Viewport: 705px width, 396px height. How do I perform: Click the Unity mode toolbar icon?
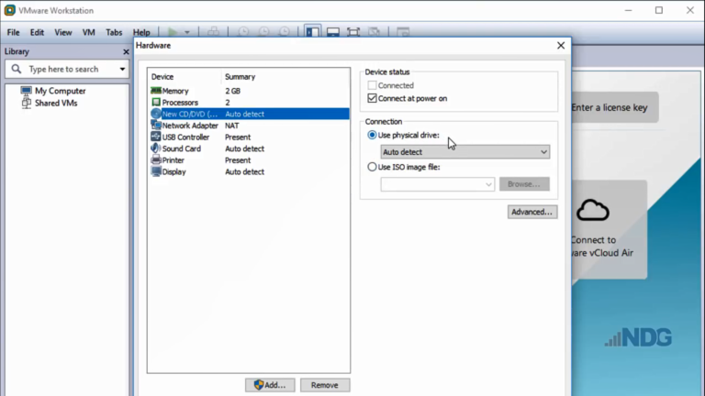tap(375, 32)
